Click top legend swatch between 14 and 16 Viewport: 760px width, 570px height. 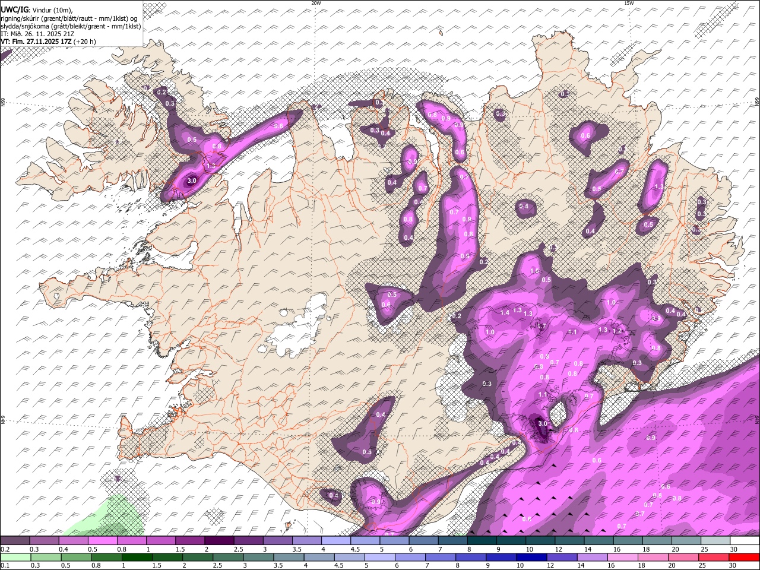tap(599, 540)
